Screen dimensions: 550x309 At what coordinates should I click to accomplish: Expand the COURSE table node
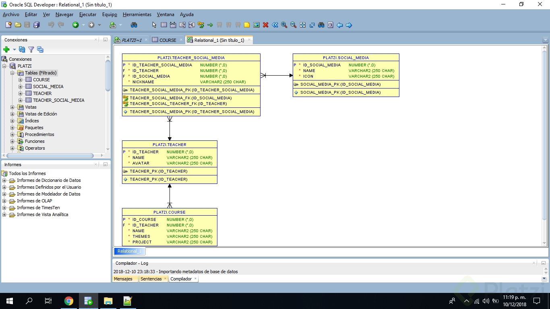(21, 80)
